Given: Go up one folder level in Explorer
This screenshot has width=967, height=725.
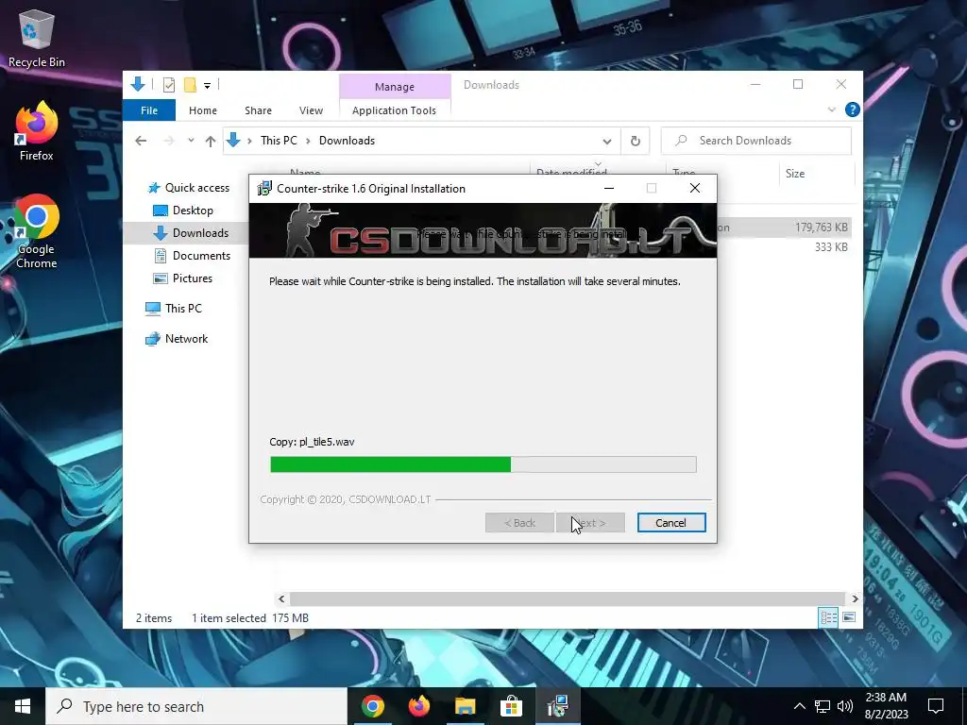Looking at the screenshot, I should pos(211,142).
